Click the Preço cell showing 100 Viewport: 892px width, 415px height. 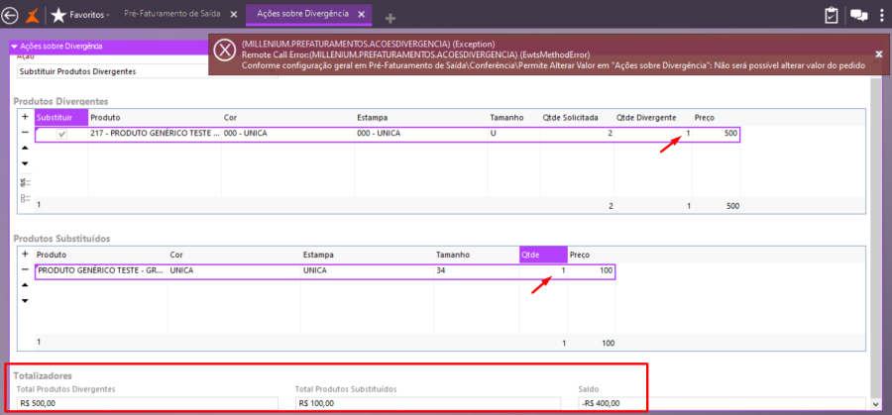[592, 271]
